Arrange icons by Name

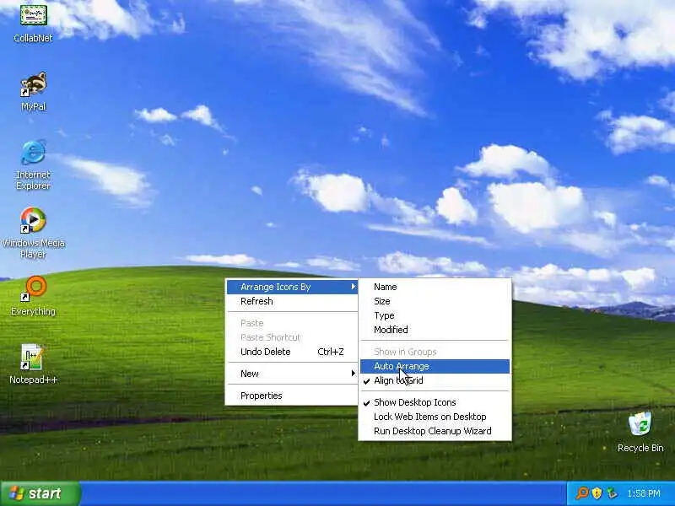pyautogui.click(x=435, y=287)
